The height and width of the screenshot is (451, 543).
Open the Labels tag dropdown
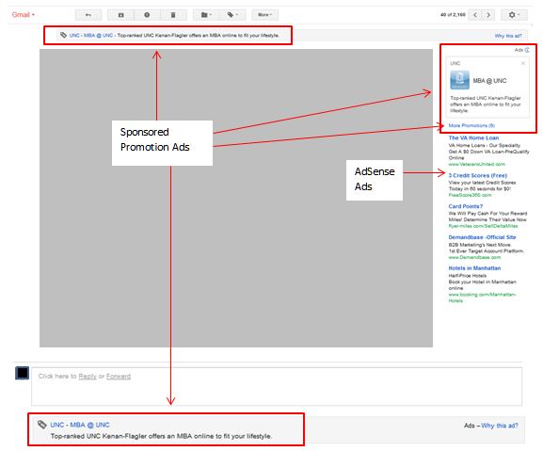tap(232, 15)
